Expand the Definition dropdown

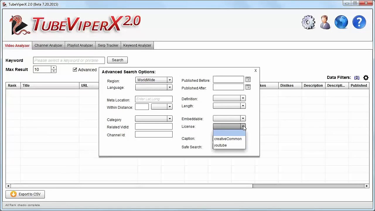tap(243, 98)
